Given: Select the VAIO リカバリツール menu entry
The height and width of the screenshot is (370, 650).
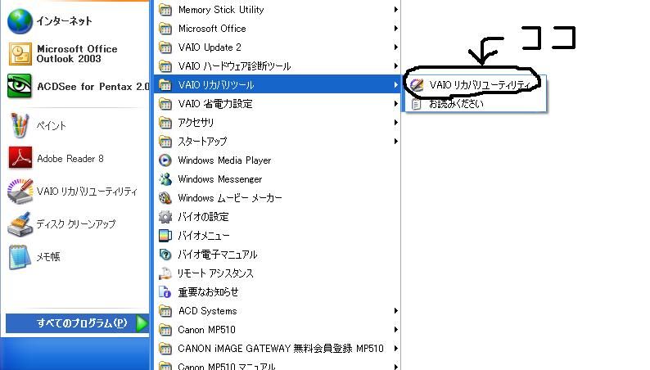Looking at the screenshot, I should click(278, 85).
